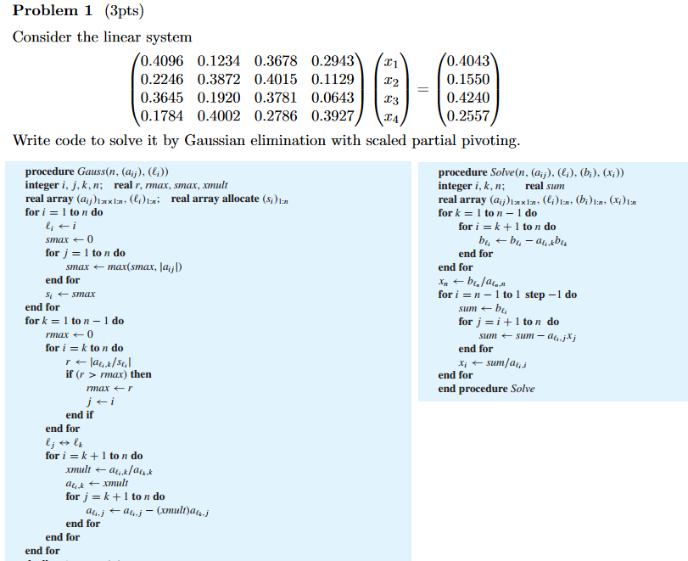Click matrix entry 0.2786

click(x=276, y=116)
